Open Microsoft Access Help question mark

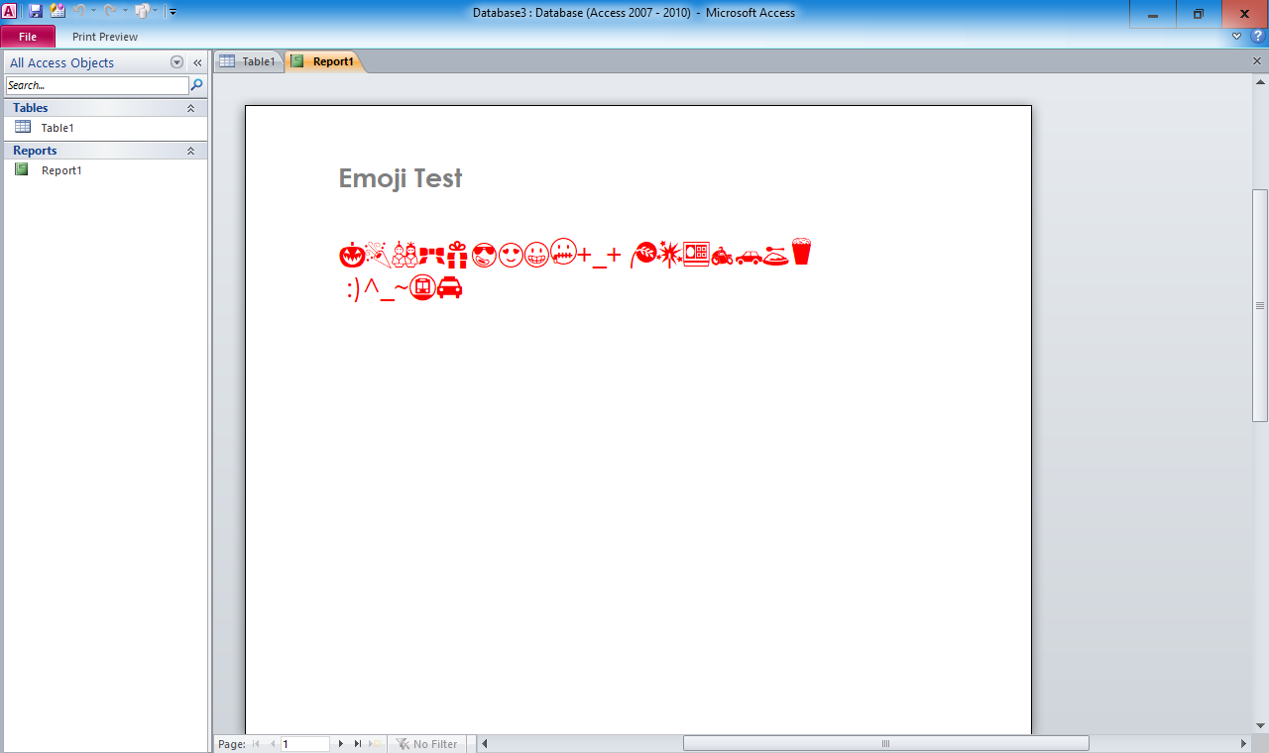tap(1258, 37)
